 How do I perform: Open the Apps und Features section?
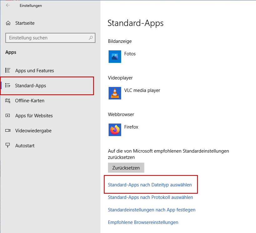pyautogui.click(x=34, y=71)
